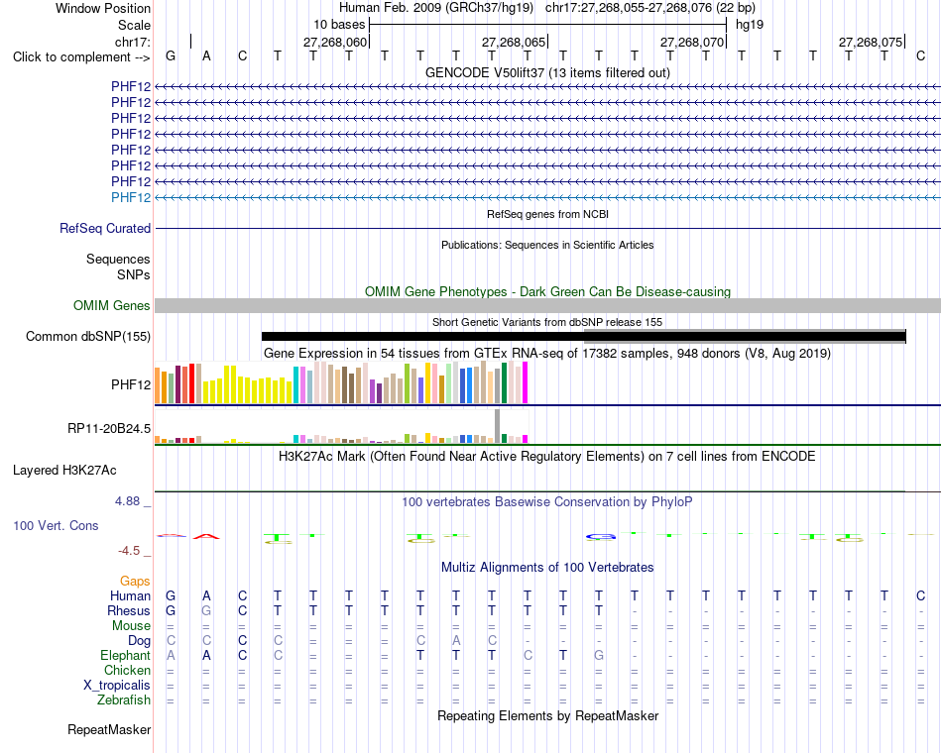Click the RefSeq Curated intron line

click(x=547, y=228)
